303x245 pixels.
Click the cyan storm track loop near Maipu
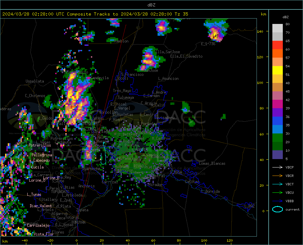pos(103,154)
